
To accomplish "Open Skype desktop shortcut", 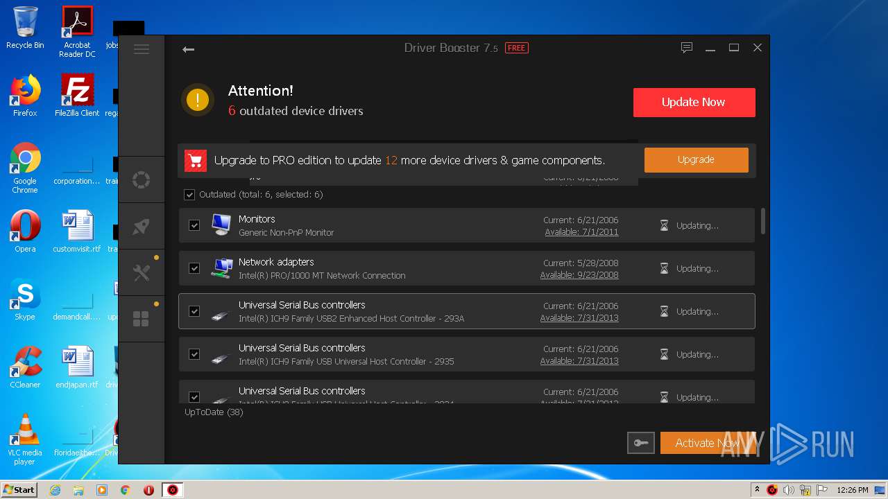I will tap(25, 299).
